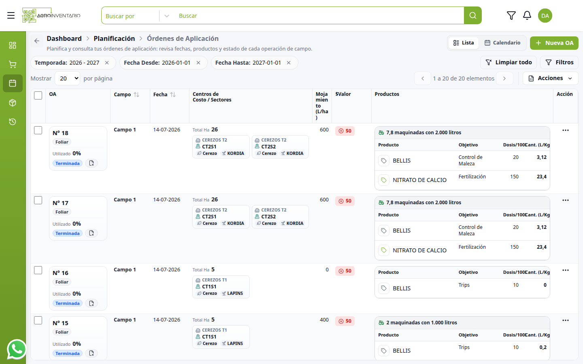The height and width of the screenshot is (364, 583).
Task: Switch to Lista view
Action: pyautogui.click(x=464, y=43)
